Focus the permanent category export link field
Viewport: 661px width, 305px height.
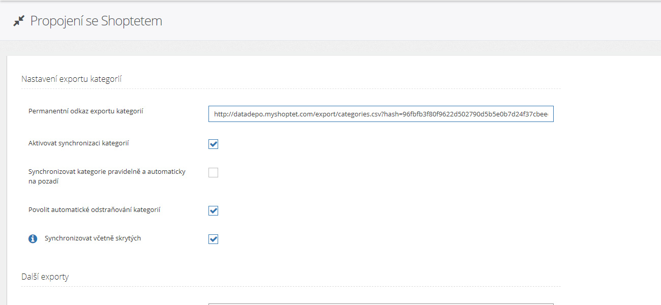click(381, 114)
